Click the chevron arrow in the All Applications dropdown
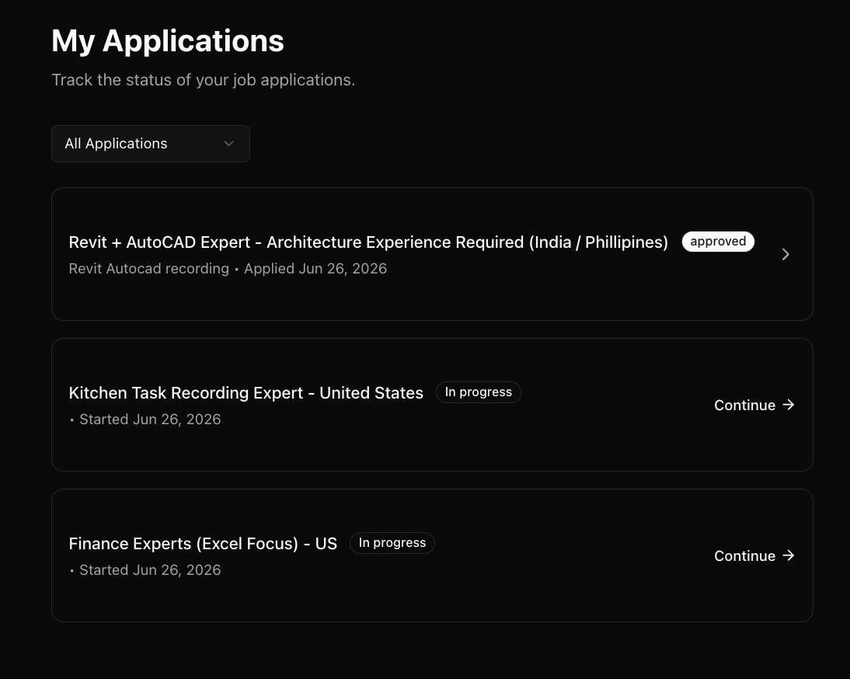This screenshot has width=850, height=679. (x=228, y=144)
